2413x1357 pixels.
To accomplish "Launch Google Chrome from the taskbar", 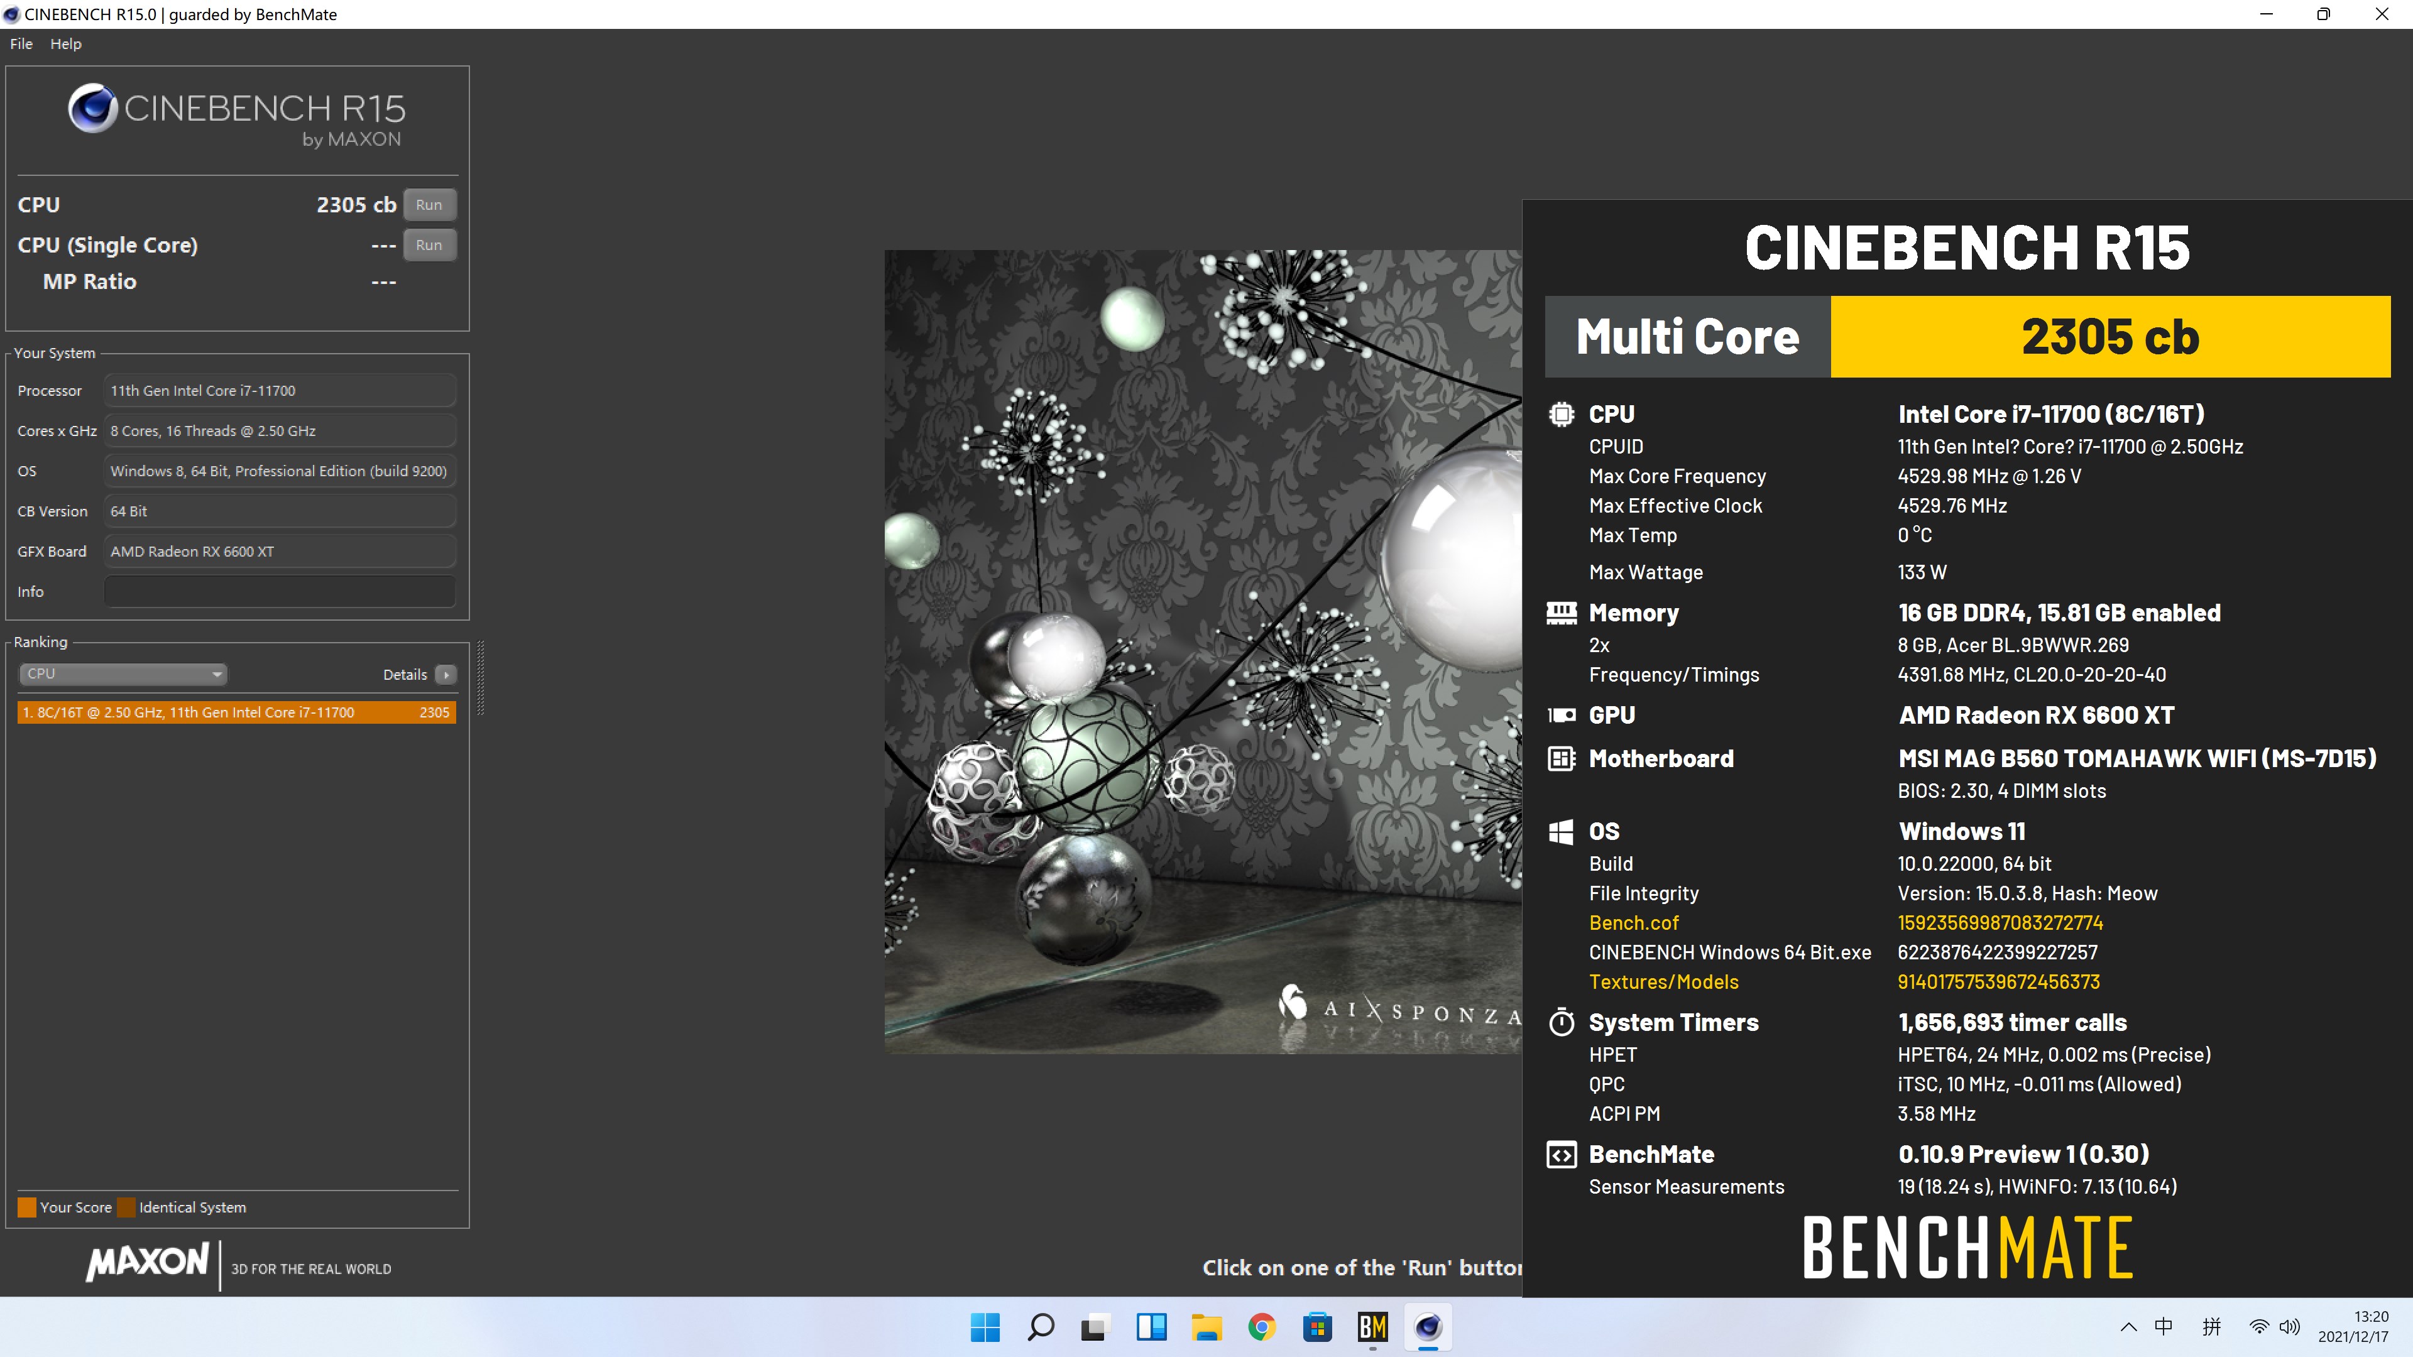I will pos(1262,1327).
